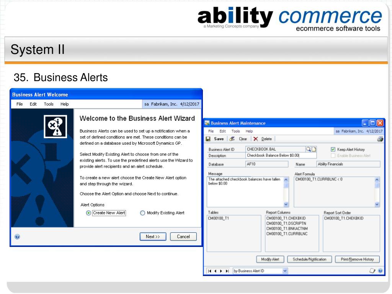Toggle Enable Business Alert checkbox
392x294 pixels.
click(x=333, y=155)
